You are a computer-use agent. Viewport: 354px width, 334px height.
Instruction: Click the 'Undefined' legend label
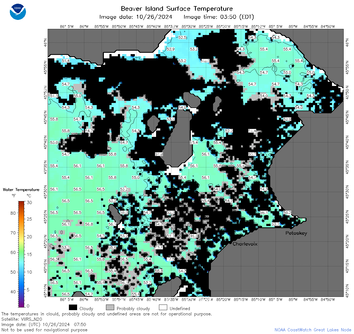click(180, 309)
